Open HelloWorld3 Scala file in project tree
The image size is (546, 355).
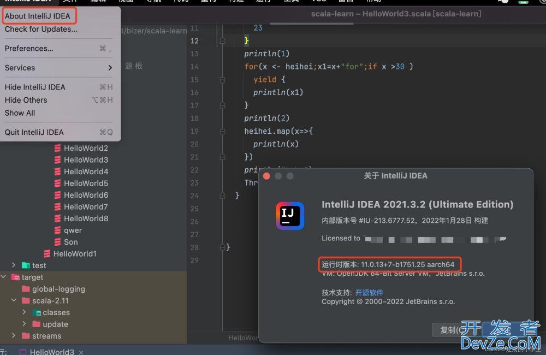coord(86,160)
